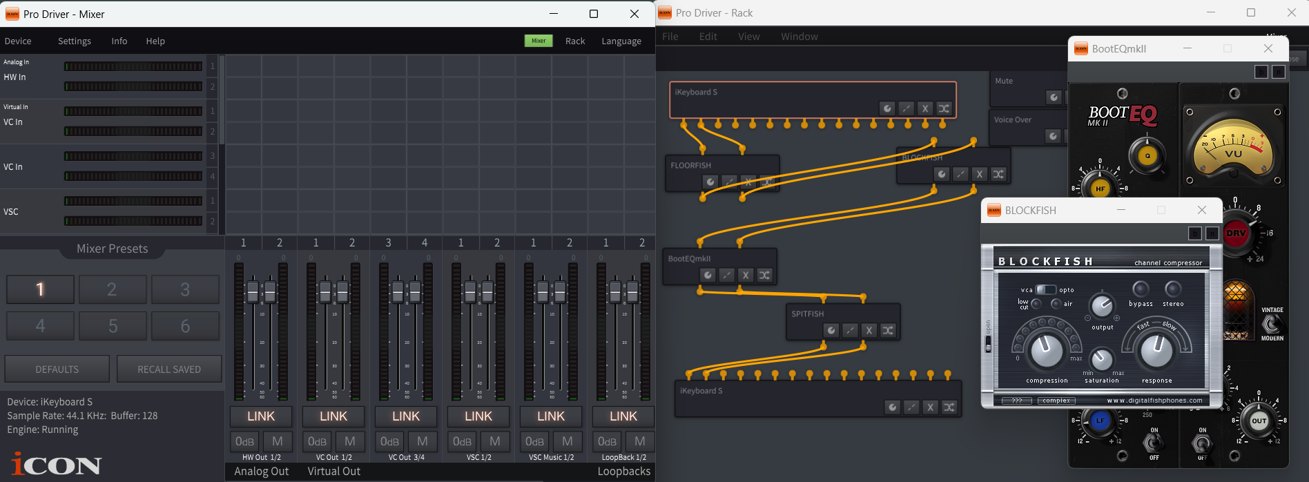Click the complex button in BLOCKFISH

(1056, 401)
